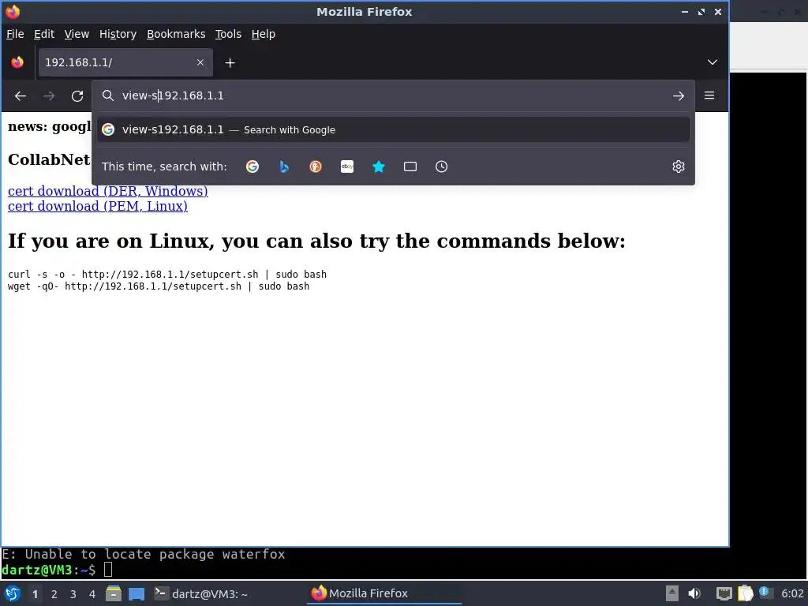Reload the current page
The height and width of the screenshot is (606, 808).
tap(77, 95)
